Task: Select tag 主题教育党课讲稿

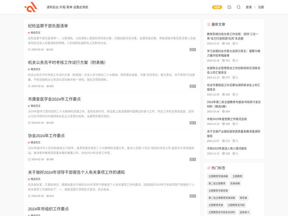Action: click(218, 176)
